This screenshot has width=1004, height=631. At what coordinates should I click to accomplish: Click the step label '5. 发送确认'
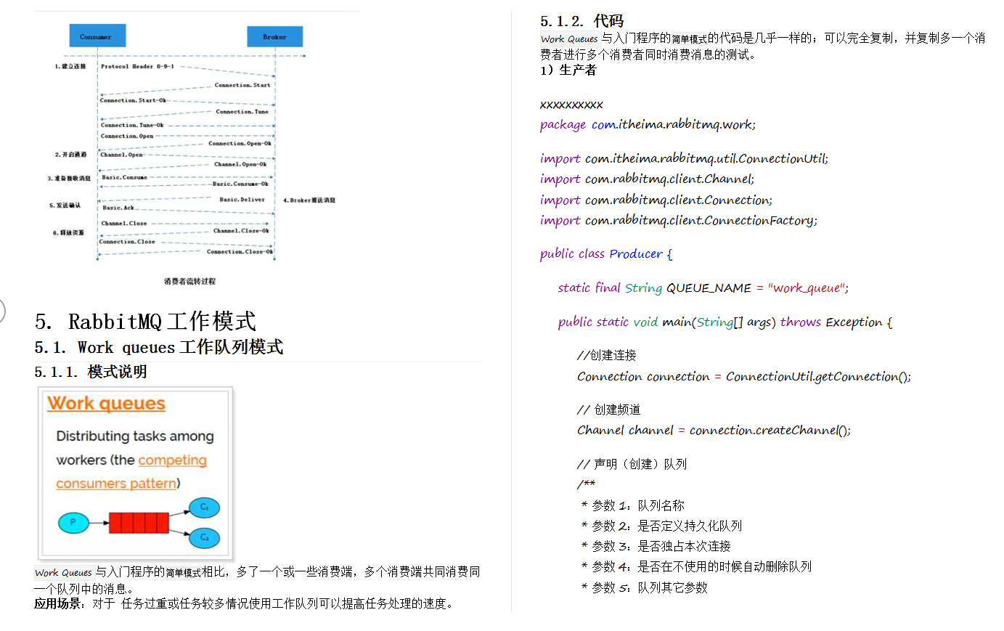[65, 205]
